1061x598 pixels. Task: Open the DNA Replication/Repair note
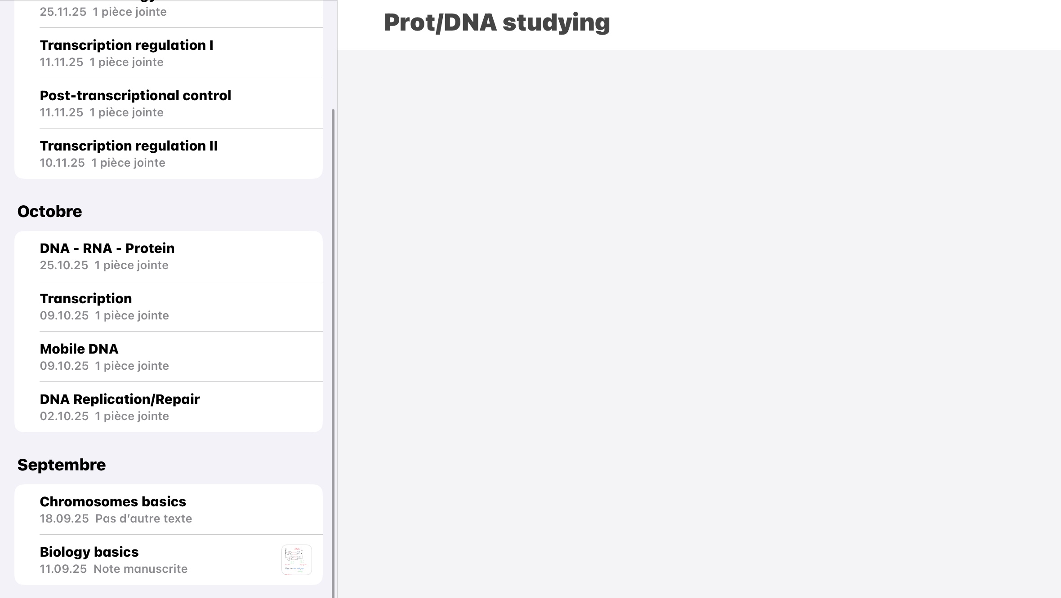click(120, 399)
